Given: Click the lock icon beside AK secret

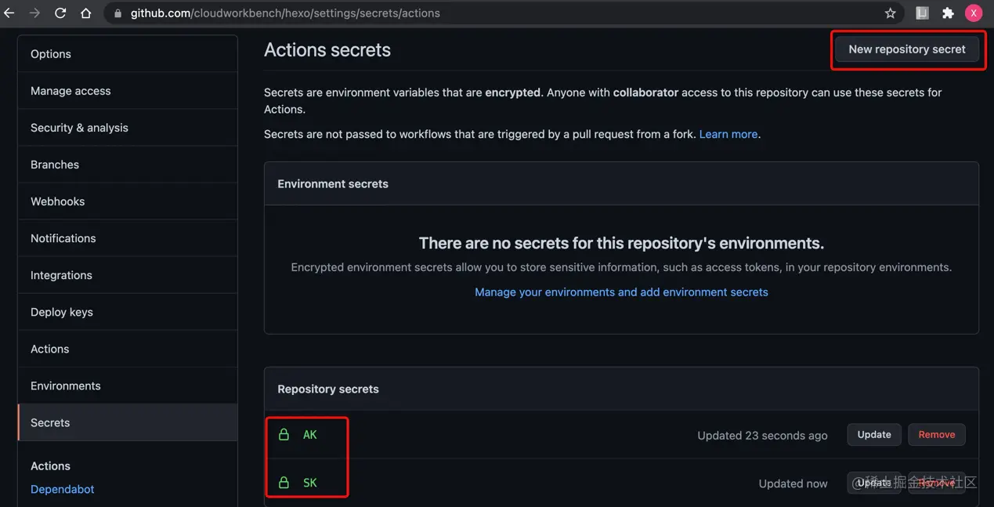Looking at the screenshot, I should point(284,434).
